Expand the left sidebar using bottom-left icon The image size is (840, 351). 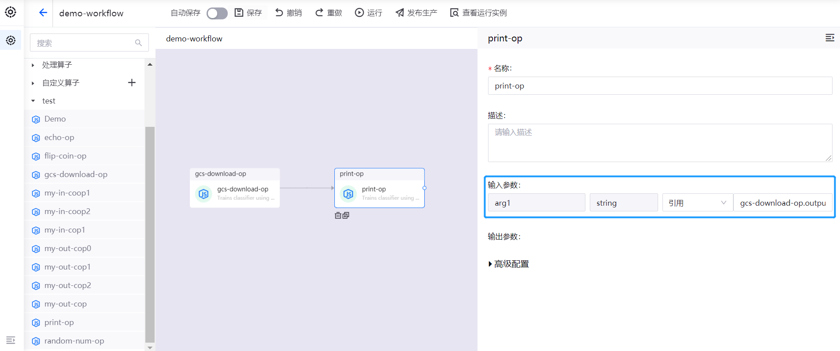tap(11, 340)
